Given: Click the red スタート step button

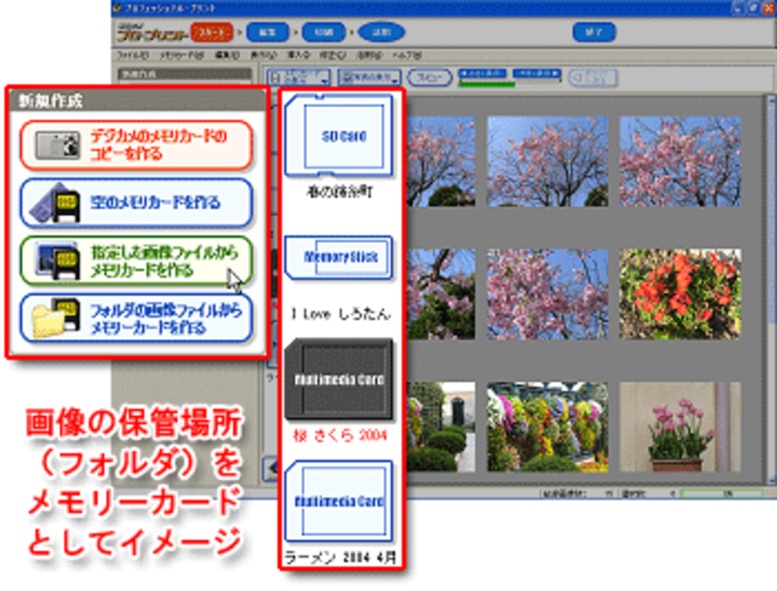Looking at the screenshot, I should pyautogui.click(x=210, y=33).
